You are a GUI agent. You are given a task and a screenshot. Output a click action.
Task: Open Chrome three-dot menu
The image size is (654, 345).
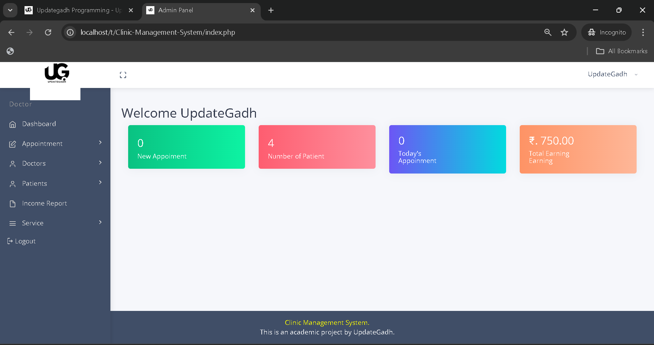point(643,32)
